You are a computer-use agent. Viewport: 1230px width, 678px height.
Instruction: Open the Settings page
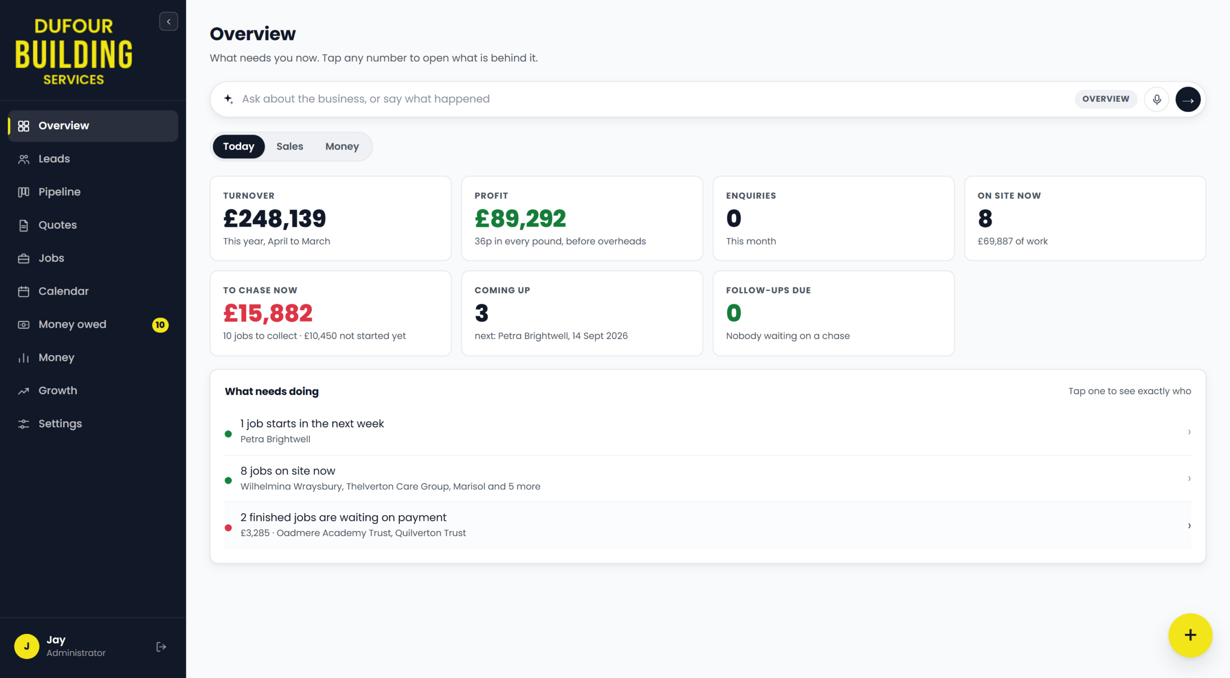[x=93, y=424]
